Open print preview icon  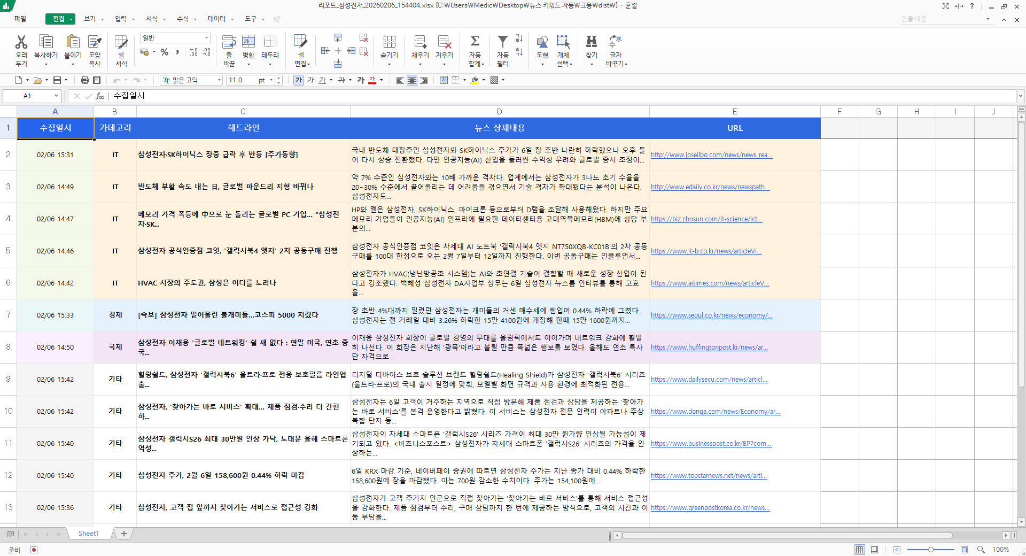[x=97, y=80]
